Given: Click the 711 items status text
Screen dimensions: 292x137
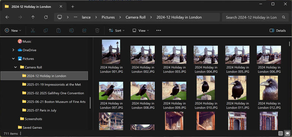Looking at the screenshot, I should pyautogui.click(x=11, y=134).
